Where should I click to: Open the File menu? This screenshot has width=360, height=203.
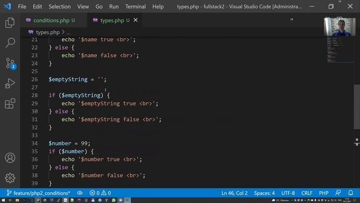pyautogui.click(x=22, y=6)
